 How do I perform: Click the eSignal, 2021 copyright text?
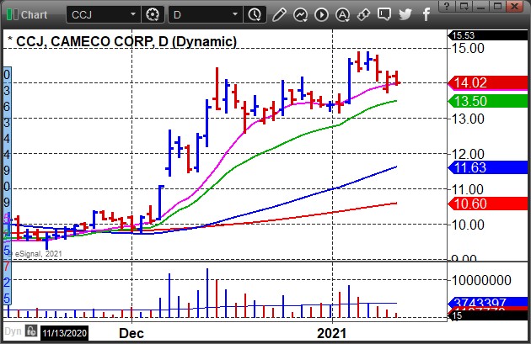[x=35, y=254]
